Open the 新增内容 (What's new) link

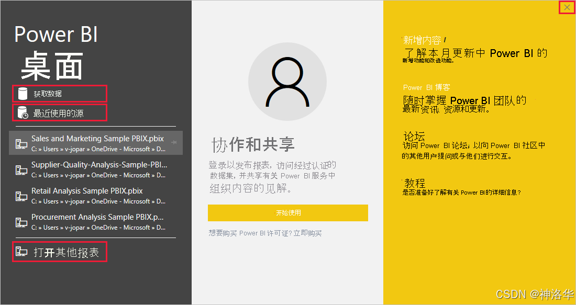coord(422,40)
